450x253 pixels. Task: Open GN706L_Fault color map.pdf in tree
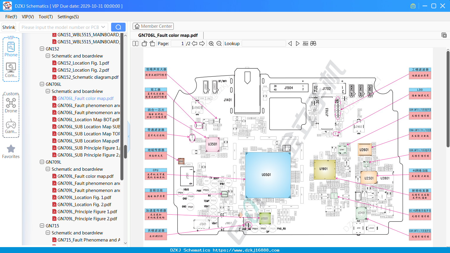tap(85, 98)
